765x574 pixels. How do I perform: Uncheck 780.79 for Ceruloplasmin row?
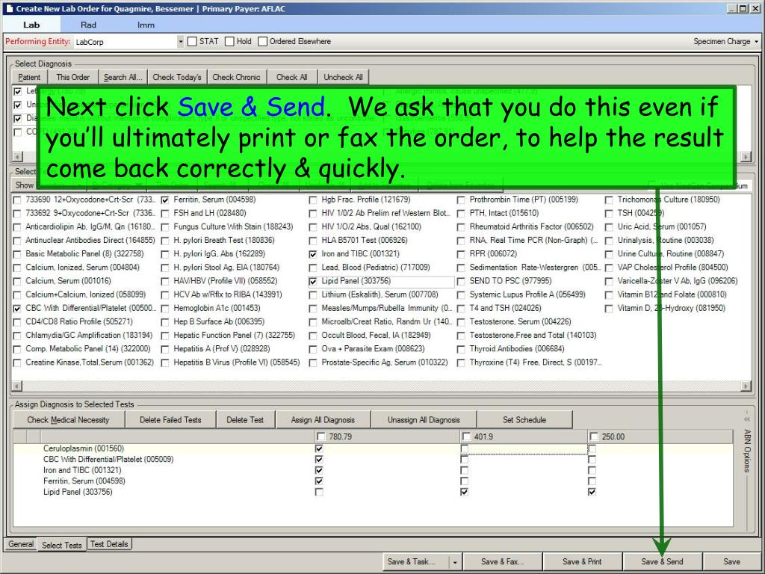click(x=319, y=448)
